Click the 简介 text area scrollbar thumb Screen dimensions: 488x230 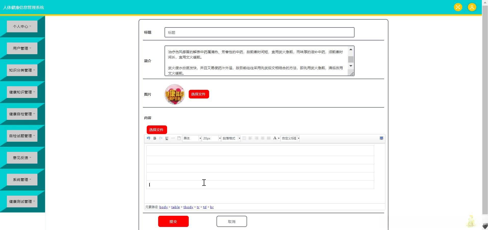[x=351, y=59]
